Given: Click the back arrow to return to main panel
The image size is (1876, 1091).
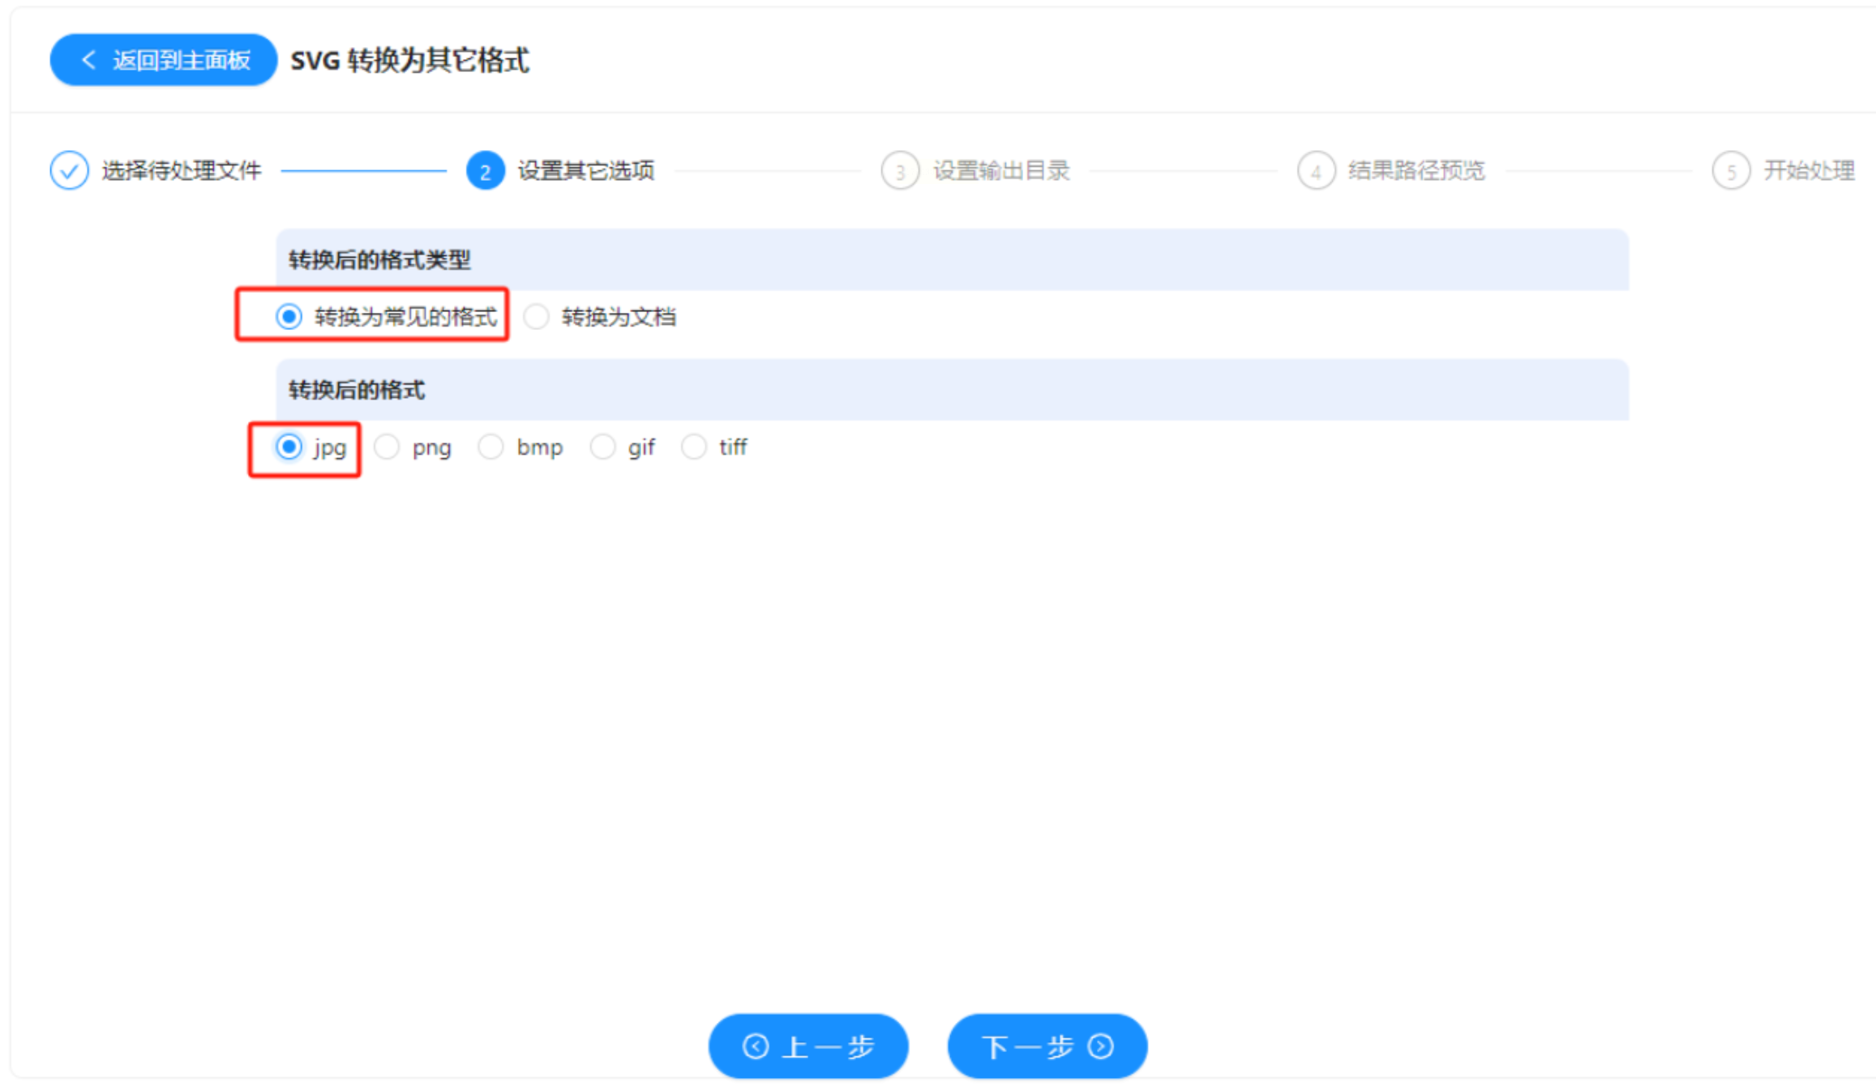Looking at the screenshot, I should coord(89,60).
